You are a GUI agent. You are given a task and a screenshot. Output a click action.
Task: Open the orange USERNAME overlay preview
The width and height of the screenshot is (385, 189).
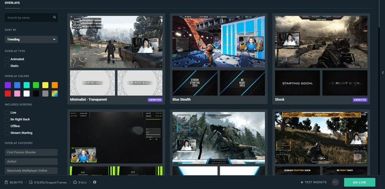tap(321, 137)
